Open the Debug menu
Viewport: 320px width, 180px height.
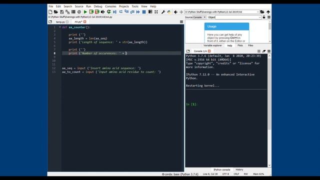point(98,6)
